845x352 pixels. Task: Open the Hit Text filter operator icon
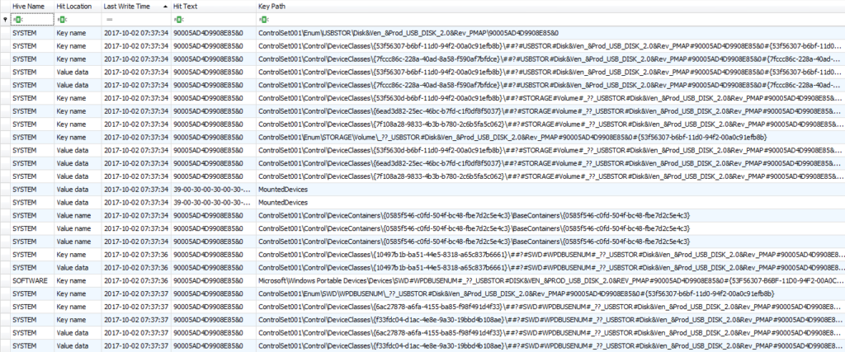point(179,19)
